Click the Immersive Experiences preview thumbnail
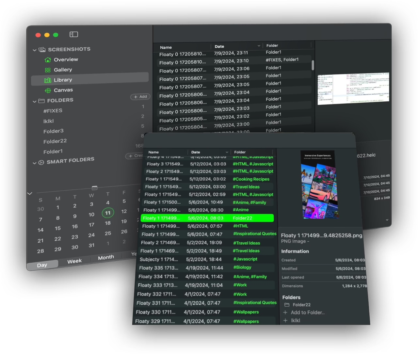 tap(318, 185)
